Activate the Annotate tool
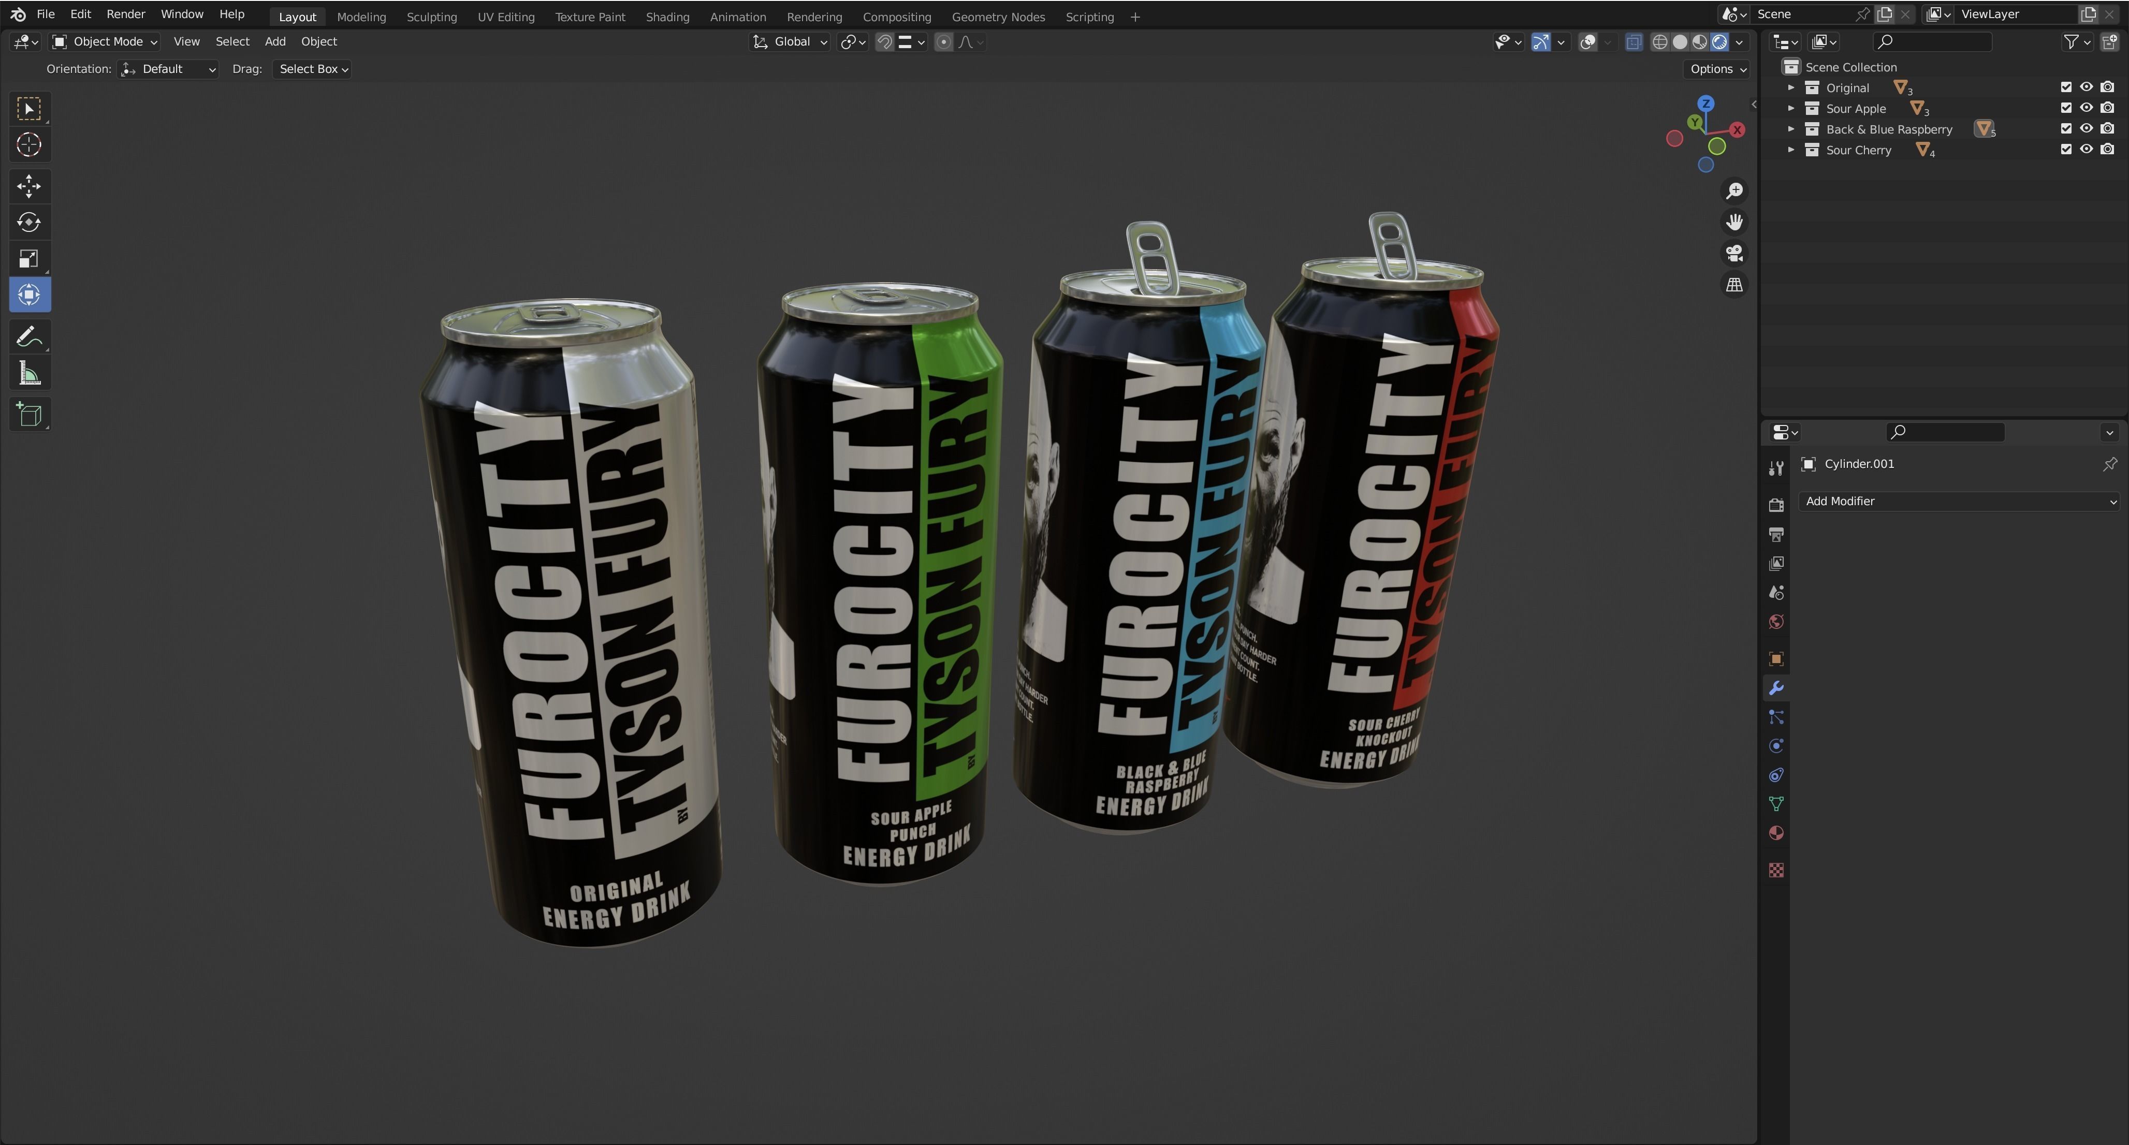 click(x=29, y=337)
